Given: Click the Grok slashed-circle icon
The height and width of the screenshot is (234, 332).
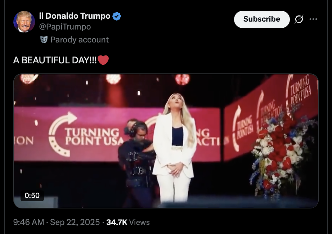Looking at the screenshot, I should (x=299, y=19).
